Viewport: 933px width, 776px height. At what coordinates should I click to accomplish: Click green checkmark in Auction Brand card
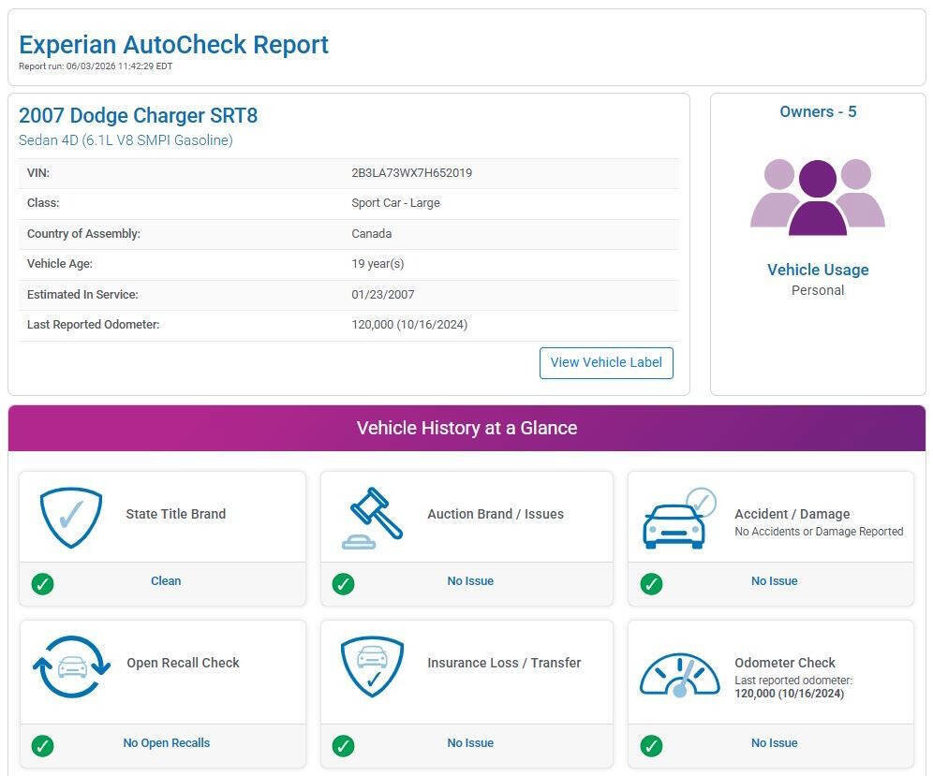344,584
